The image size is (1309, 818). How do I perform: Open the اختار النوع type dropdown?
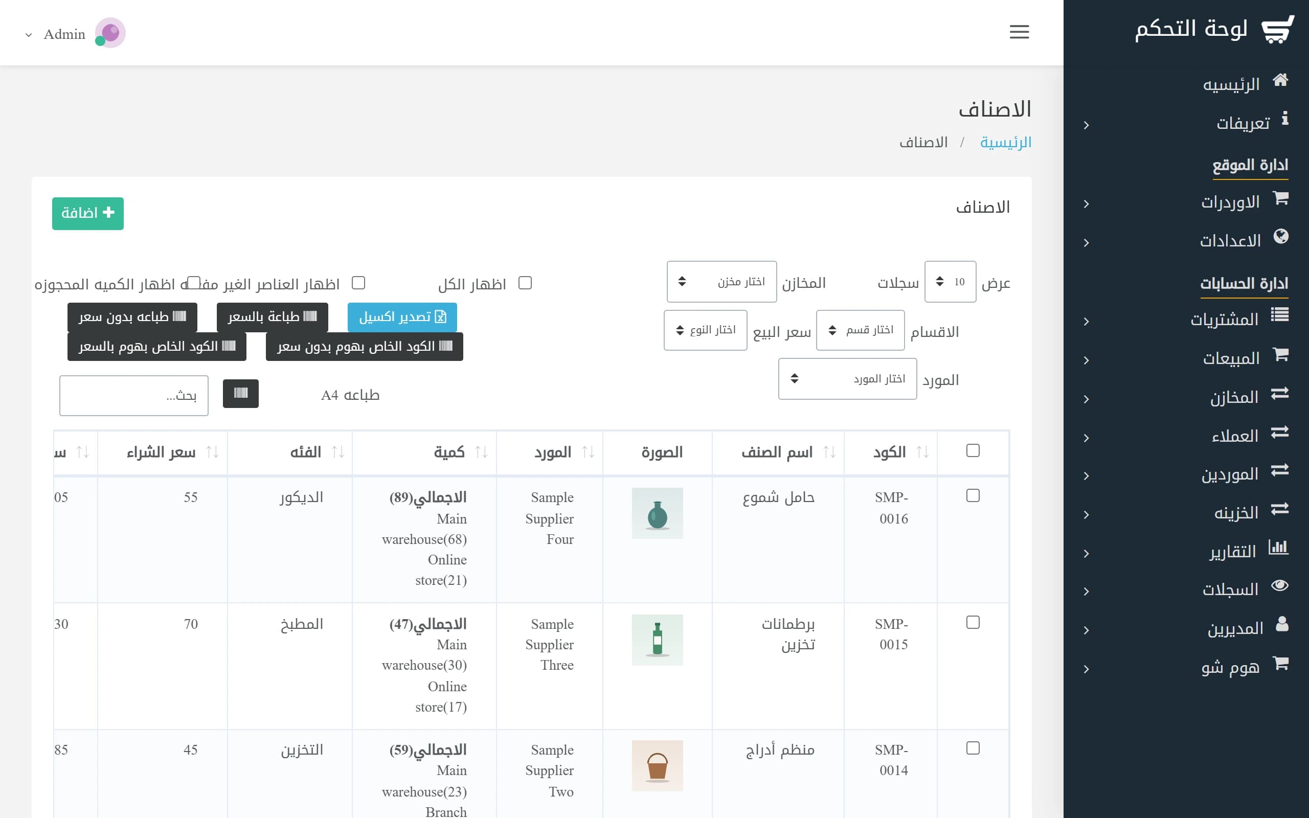click(x=705, y=330)
